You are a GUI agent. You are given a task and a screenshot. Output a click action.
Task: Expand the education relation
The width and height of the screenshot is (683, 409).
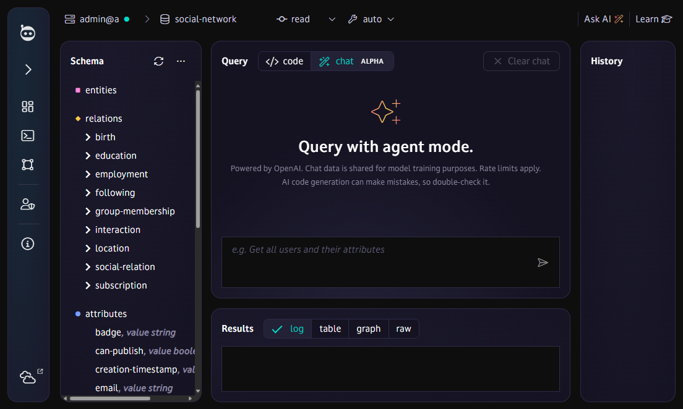coord(88,156)
